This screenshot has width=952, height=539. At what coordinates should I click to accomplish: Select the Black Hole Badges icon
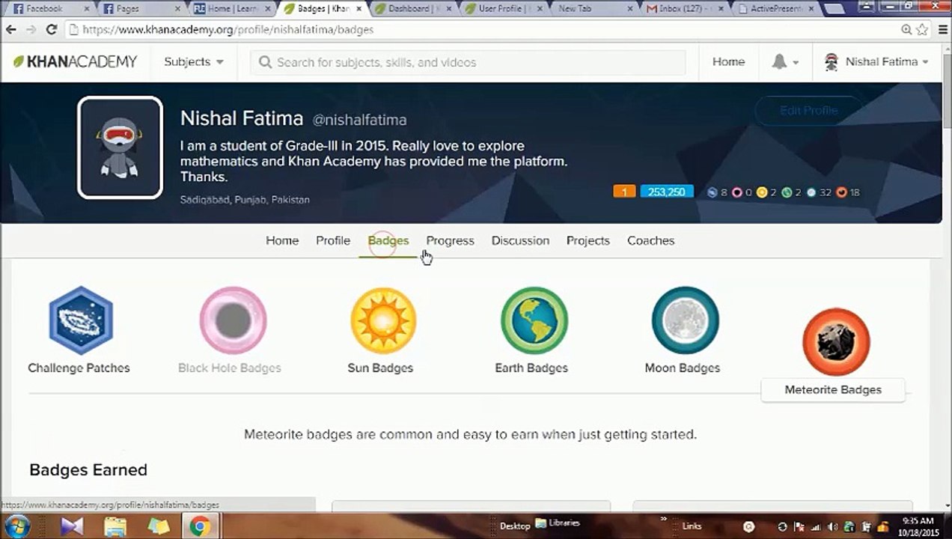(233, 321)
